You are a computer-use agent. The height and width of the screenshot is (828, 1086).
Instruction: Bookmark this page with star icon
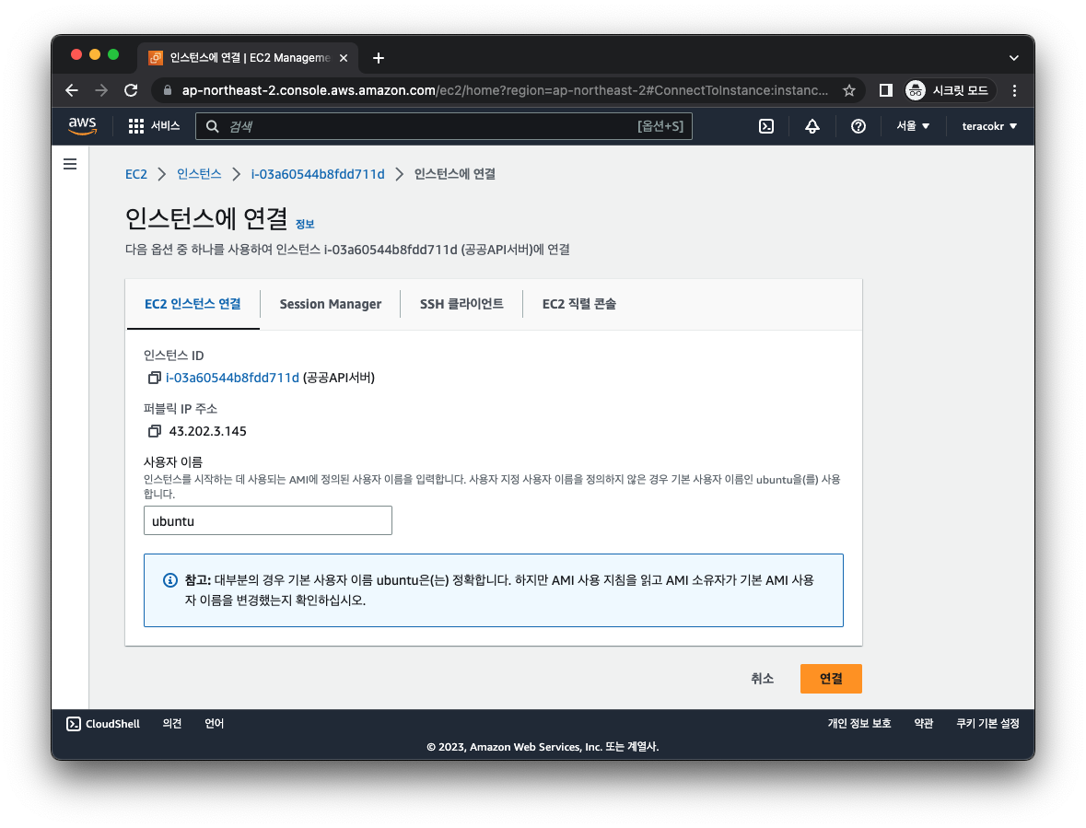pyautogui.click(x=849, y=90)
